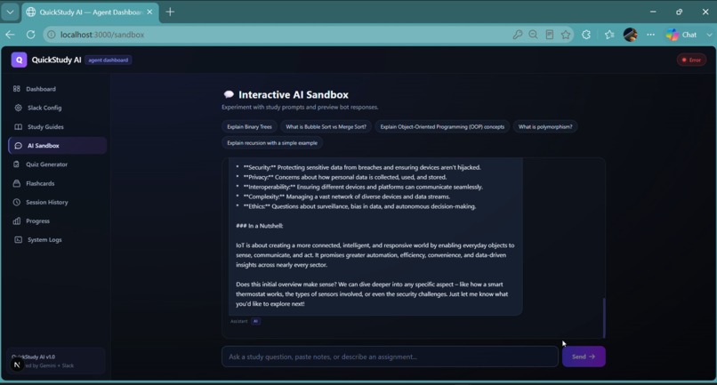Click the chat panel scrollbar thumb
Viewport: 717px width, 385px height.
pyautogui.click(x=604, y=317)
